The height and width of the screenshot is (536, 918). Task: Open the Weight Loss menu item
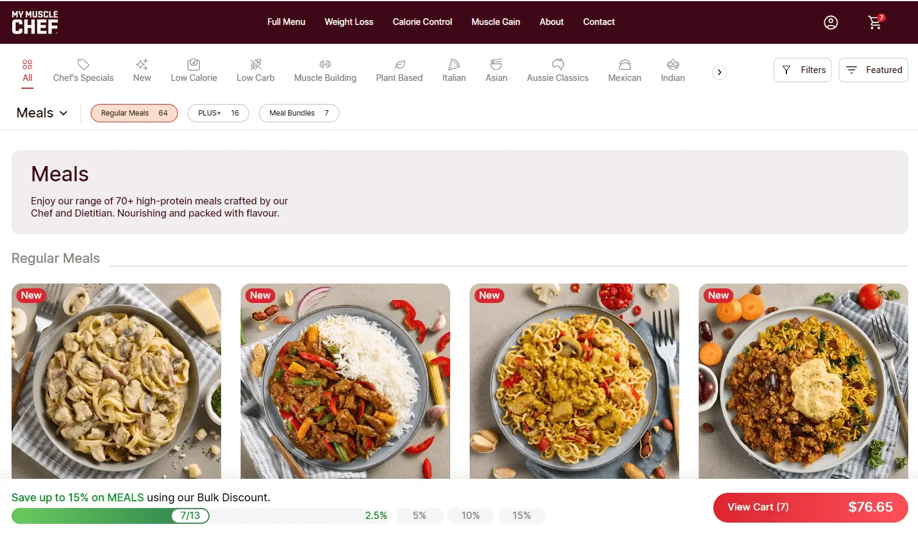point(348,22)
